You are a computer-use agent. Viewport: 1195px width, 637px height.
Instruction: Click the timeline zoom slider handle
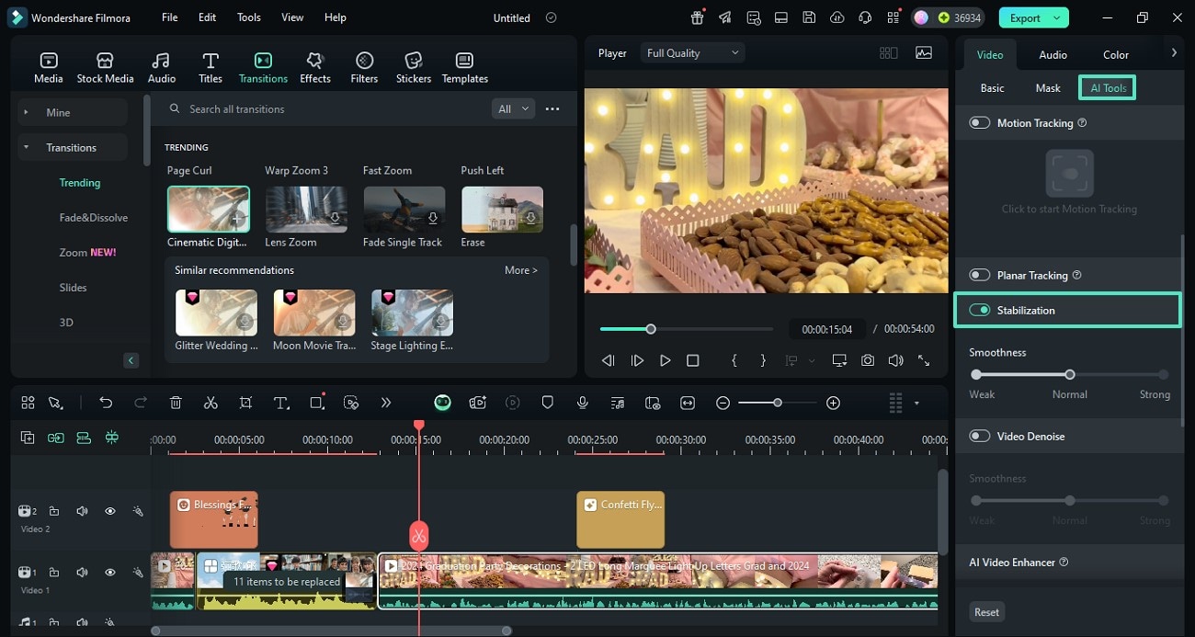coord(778,403)
